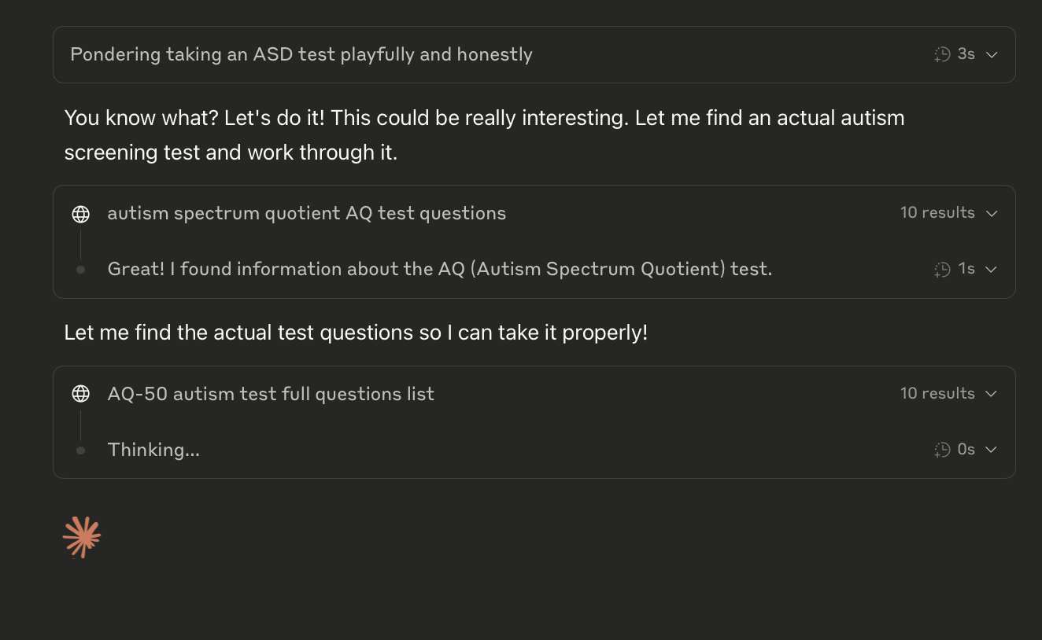
Task: Click the clock icon next to 3s
Action: pyautogui.click(x=942, y=55)
